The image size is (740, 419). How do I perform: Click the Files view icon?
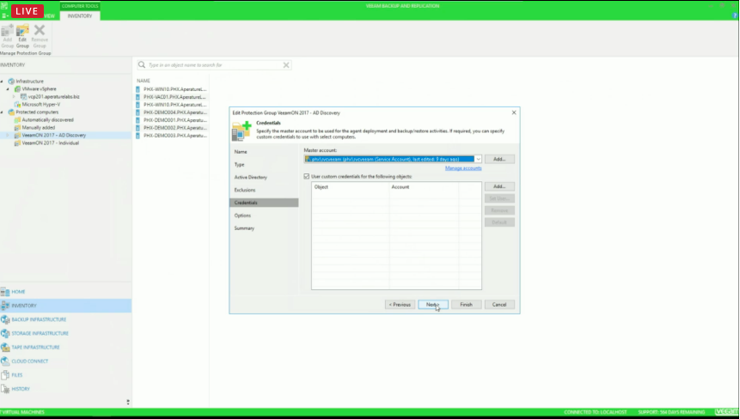6,375
